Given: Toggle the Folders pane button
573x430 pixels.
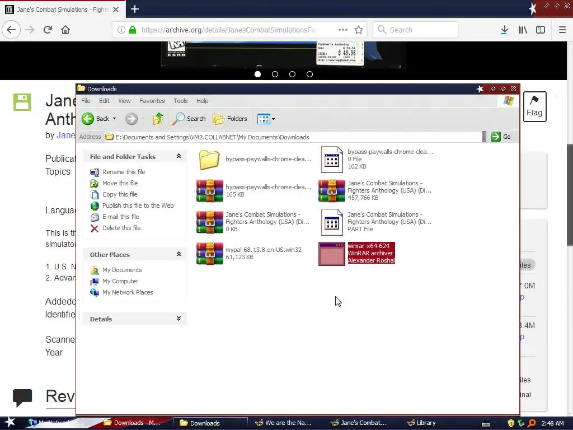Looking at the screenshot, I should [230, 119].
